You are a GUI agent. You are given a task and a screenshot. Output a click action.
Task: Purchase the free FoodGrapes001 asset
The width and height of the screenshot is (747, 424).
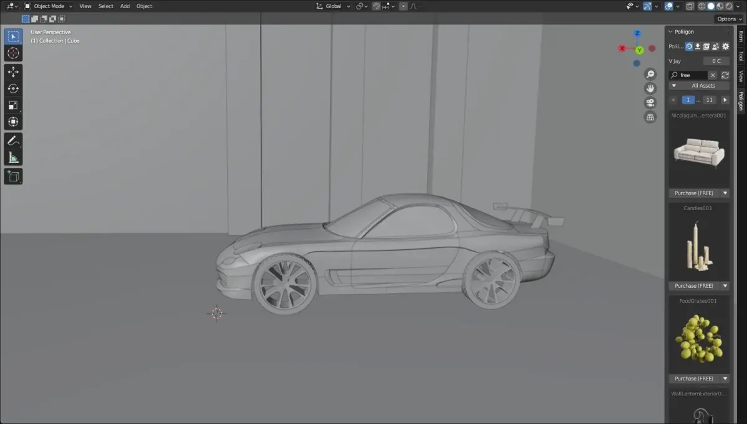click(694, 379)
